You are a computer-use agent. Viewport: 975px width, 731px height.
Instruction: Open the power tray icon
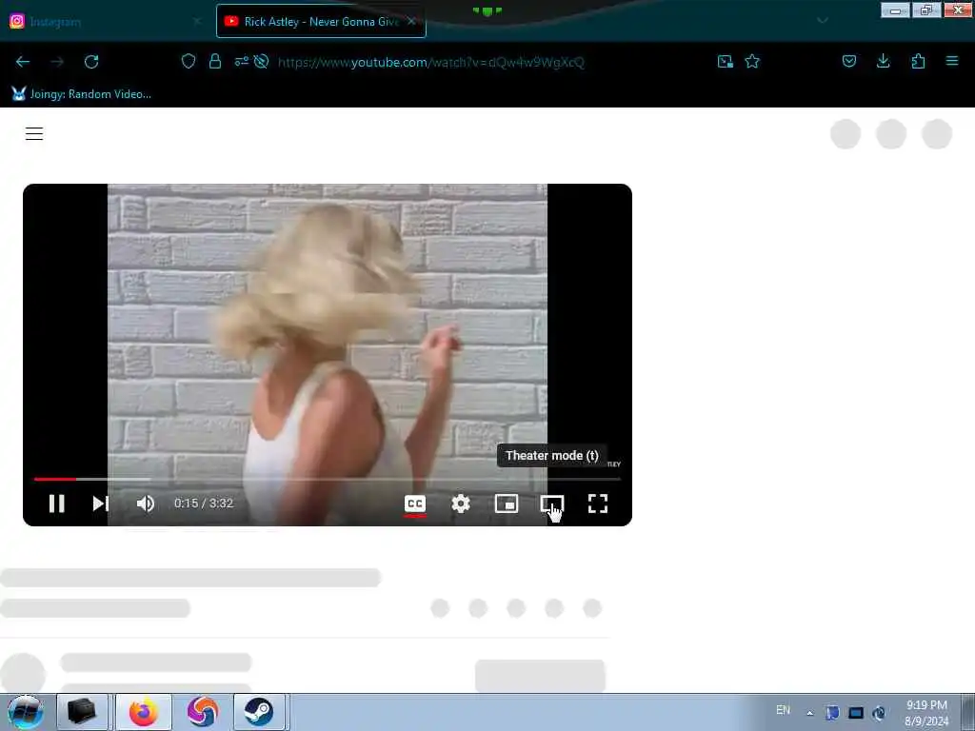tap(879, 713)
